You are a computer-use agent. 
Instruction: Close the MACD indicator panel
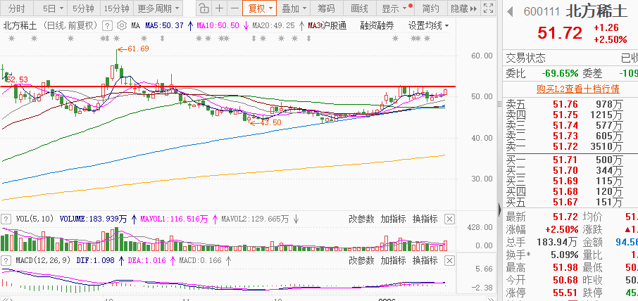[x=449, y=260]
